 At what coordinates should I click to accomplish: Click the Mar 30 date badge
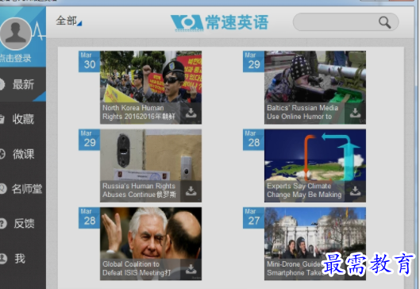pyautogui.click(x=89, y=61)
